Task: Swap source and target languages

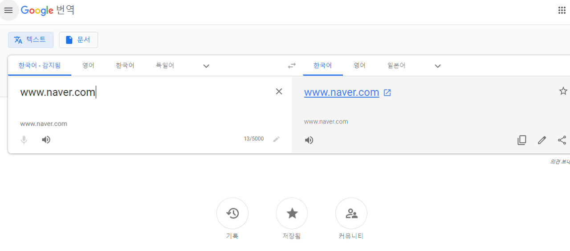Action: 292,66
